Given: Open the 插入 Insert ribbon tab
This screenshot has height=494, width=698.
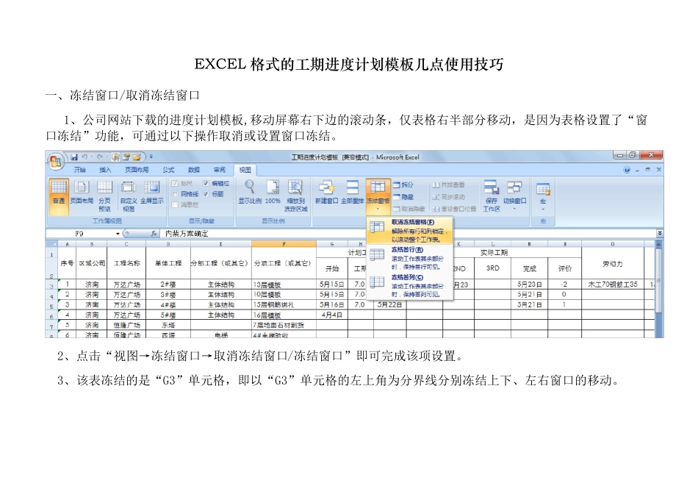Looking at the screenshot, I should point(105,170).
